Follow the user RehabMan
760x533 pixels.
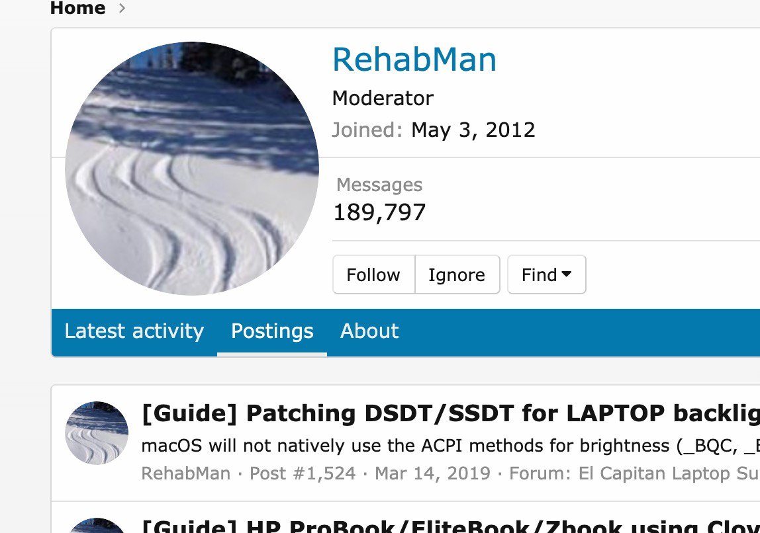pos(373,274)
